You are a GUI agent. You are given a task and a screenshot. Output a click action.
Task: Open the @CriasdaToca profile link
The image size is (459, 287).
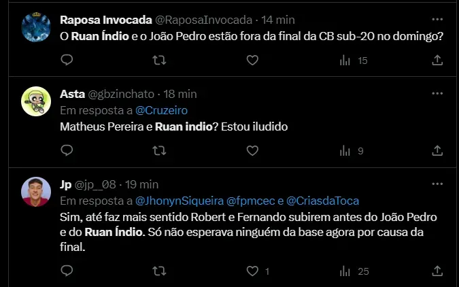322,201
